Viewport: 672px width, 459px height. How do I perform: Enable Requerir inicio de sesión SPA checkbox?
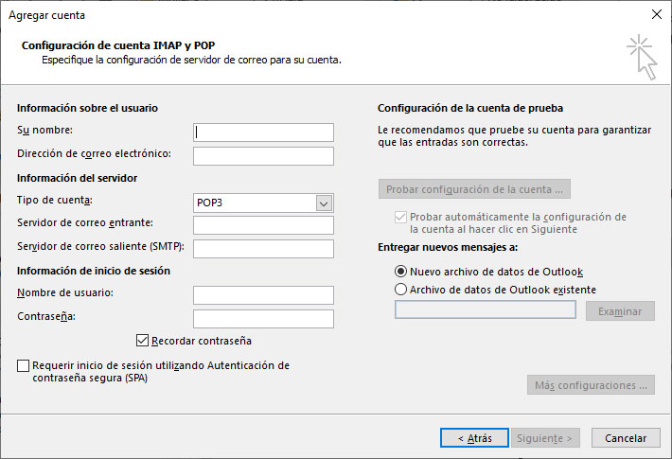pyautogui.click(x=24, y=365)
